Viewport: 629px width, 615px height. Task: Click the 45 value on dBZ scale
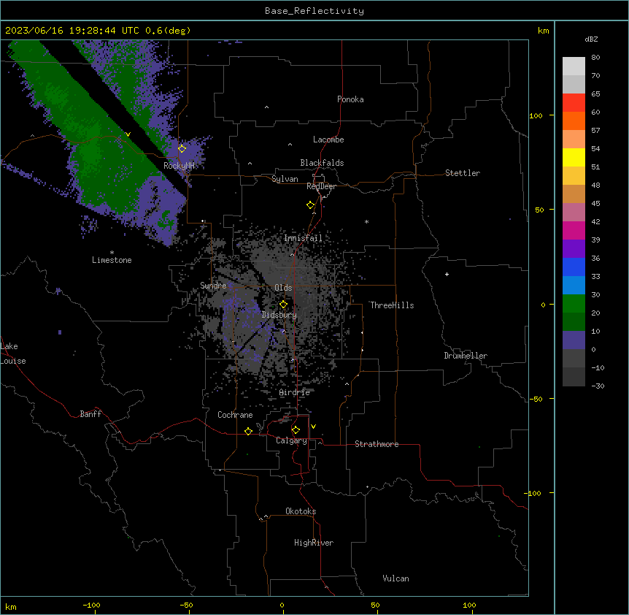click(x=595, y=204)
